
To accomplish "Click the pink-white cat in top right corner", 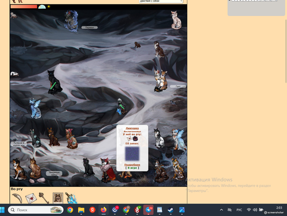I will pos(176,20).
